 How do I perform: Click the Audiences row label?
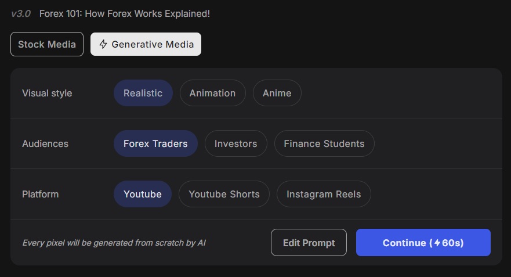[x=45, y=143]
